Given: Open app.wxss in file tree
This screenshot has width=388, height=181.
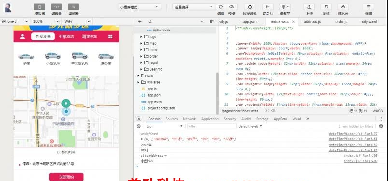Looking at the screenshot, I should click(154, 102).
